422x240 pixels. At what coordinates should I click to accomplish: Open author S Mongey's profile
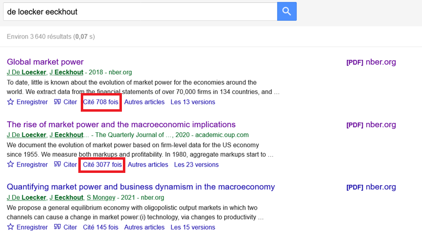click(101, 197)
